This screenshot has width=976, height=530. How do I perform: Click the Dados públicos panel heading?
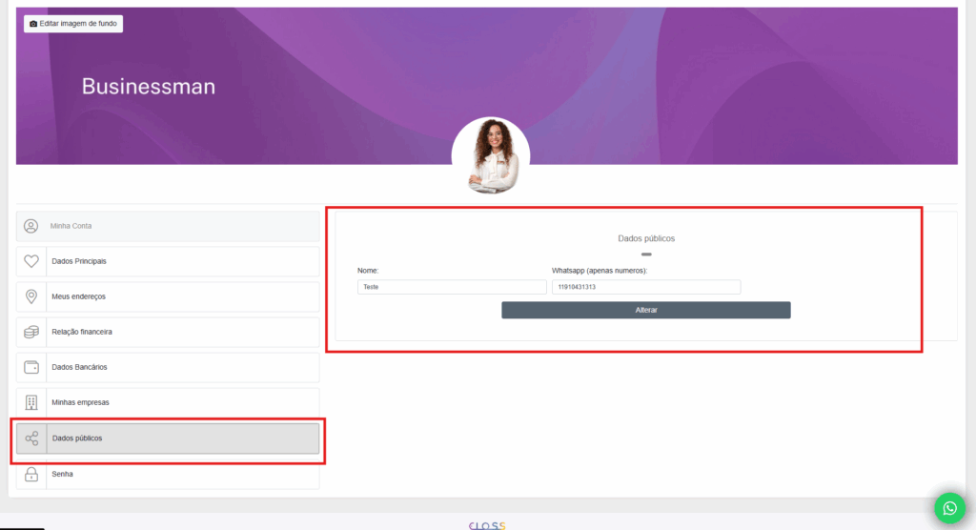646,238
